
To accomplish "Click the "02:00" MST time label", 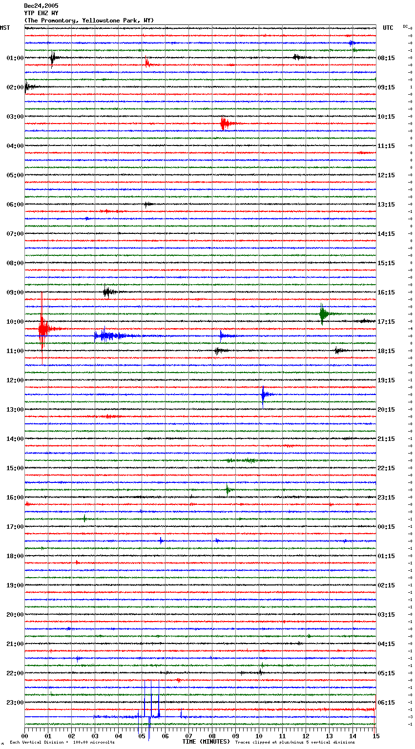I will [x=15, y=87].
